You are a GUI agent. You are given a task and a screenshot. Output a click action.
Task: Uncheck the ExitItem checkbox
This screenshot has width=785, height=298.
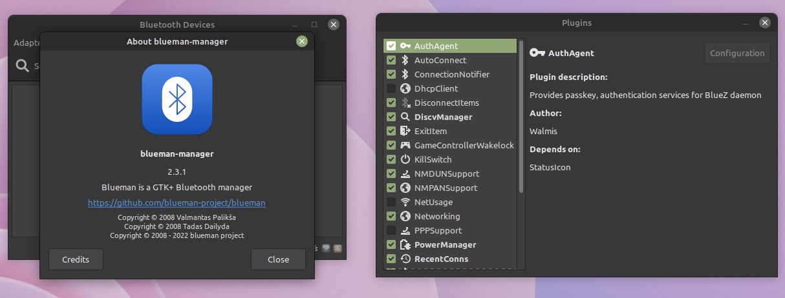(391, 131)
